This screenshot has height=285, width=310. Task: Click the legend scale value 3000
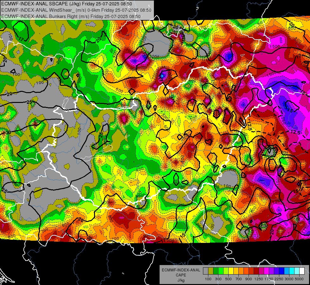click(x=289, y=279)
